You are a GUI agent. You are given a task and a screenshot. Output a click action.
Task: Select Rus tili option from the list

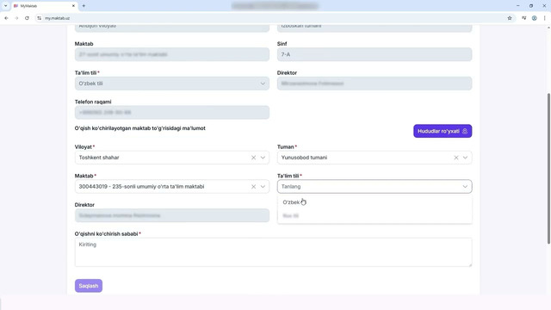375,216
